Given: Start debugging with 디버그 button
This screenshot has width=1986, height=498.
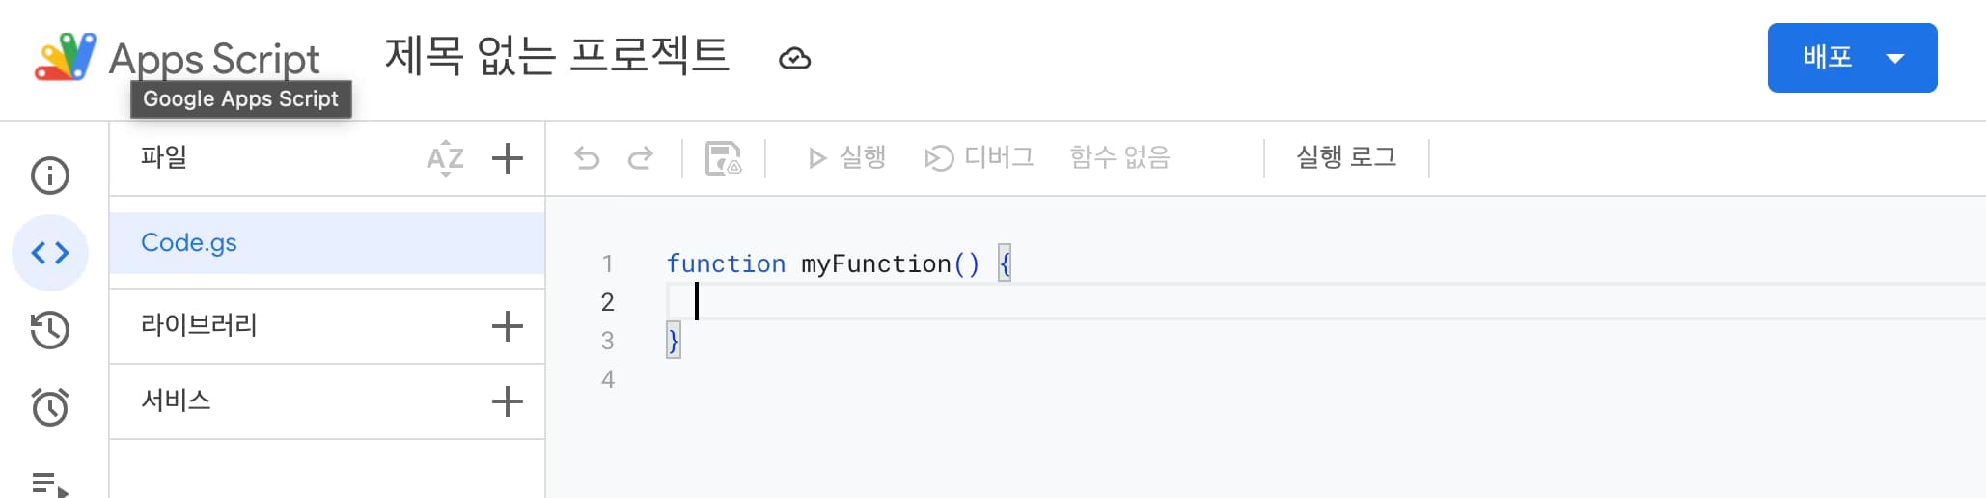Looking at the screenshot, I should click(x=979, y=157).
